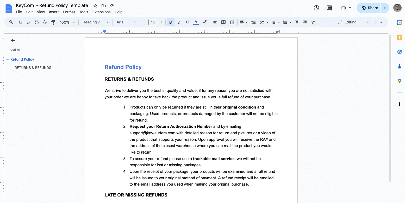
Task: Run the spelling and grammar check icon
Action: (x=45, y=22)
